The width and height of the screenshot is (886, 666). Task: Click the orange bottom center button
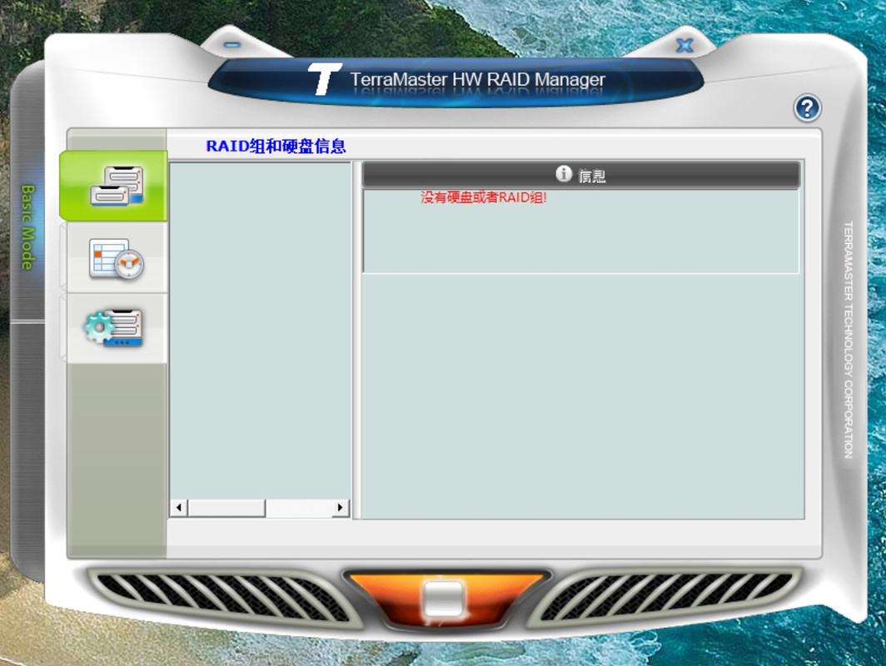pyautogui.click(x=444, y=600)
